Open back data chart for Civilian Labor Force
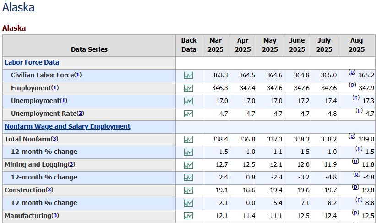The width and height of the screenshot is (376, 223). pyautogui.click(x=188, y=76)
